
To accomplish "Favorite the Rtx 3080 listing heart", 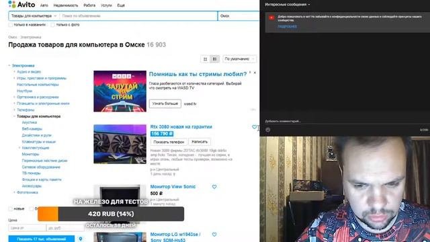I will pos(254,127).
